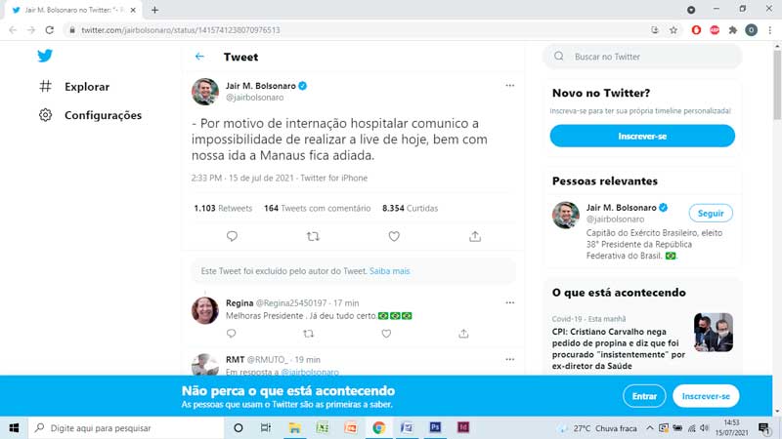Reply to Bolsonaro's tweet via comment icon

click(232, 236)
